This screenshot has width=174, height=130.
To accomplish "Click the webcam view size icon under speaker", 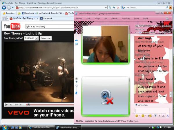I will pyautogui.click(x=77, y=44).
